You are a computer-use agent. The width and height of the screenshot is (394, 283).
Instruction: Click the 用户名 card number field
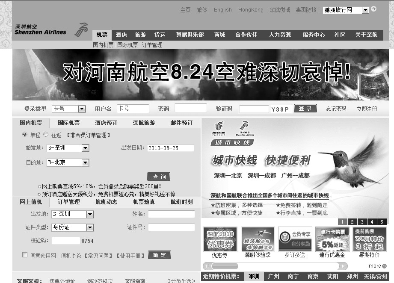133,109
